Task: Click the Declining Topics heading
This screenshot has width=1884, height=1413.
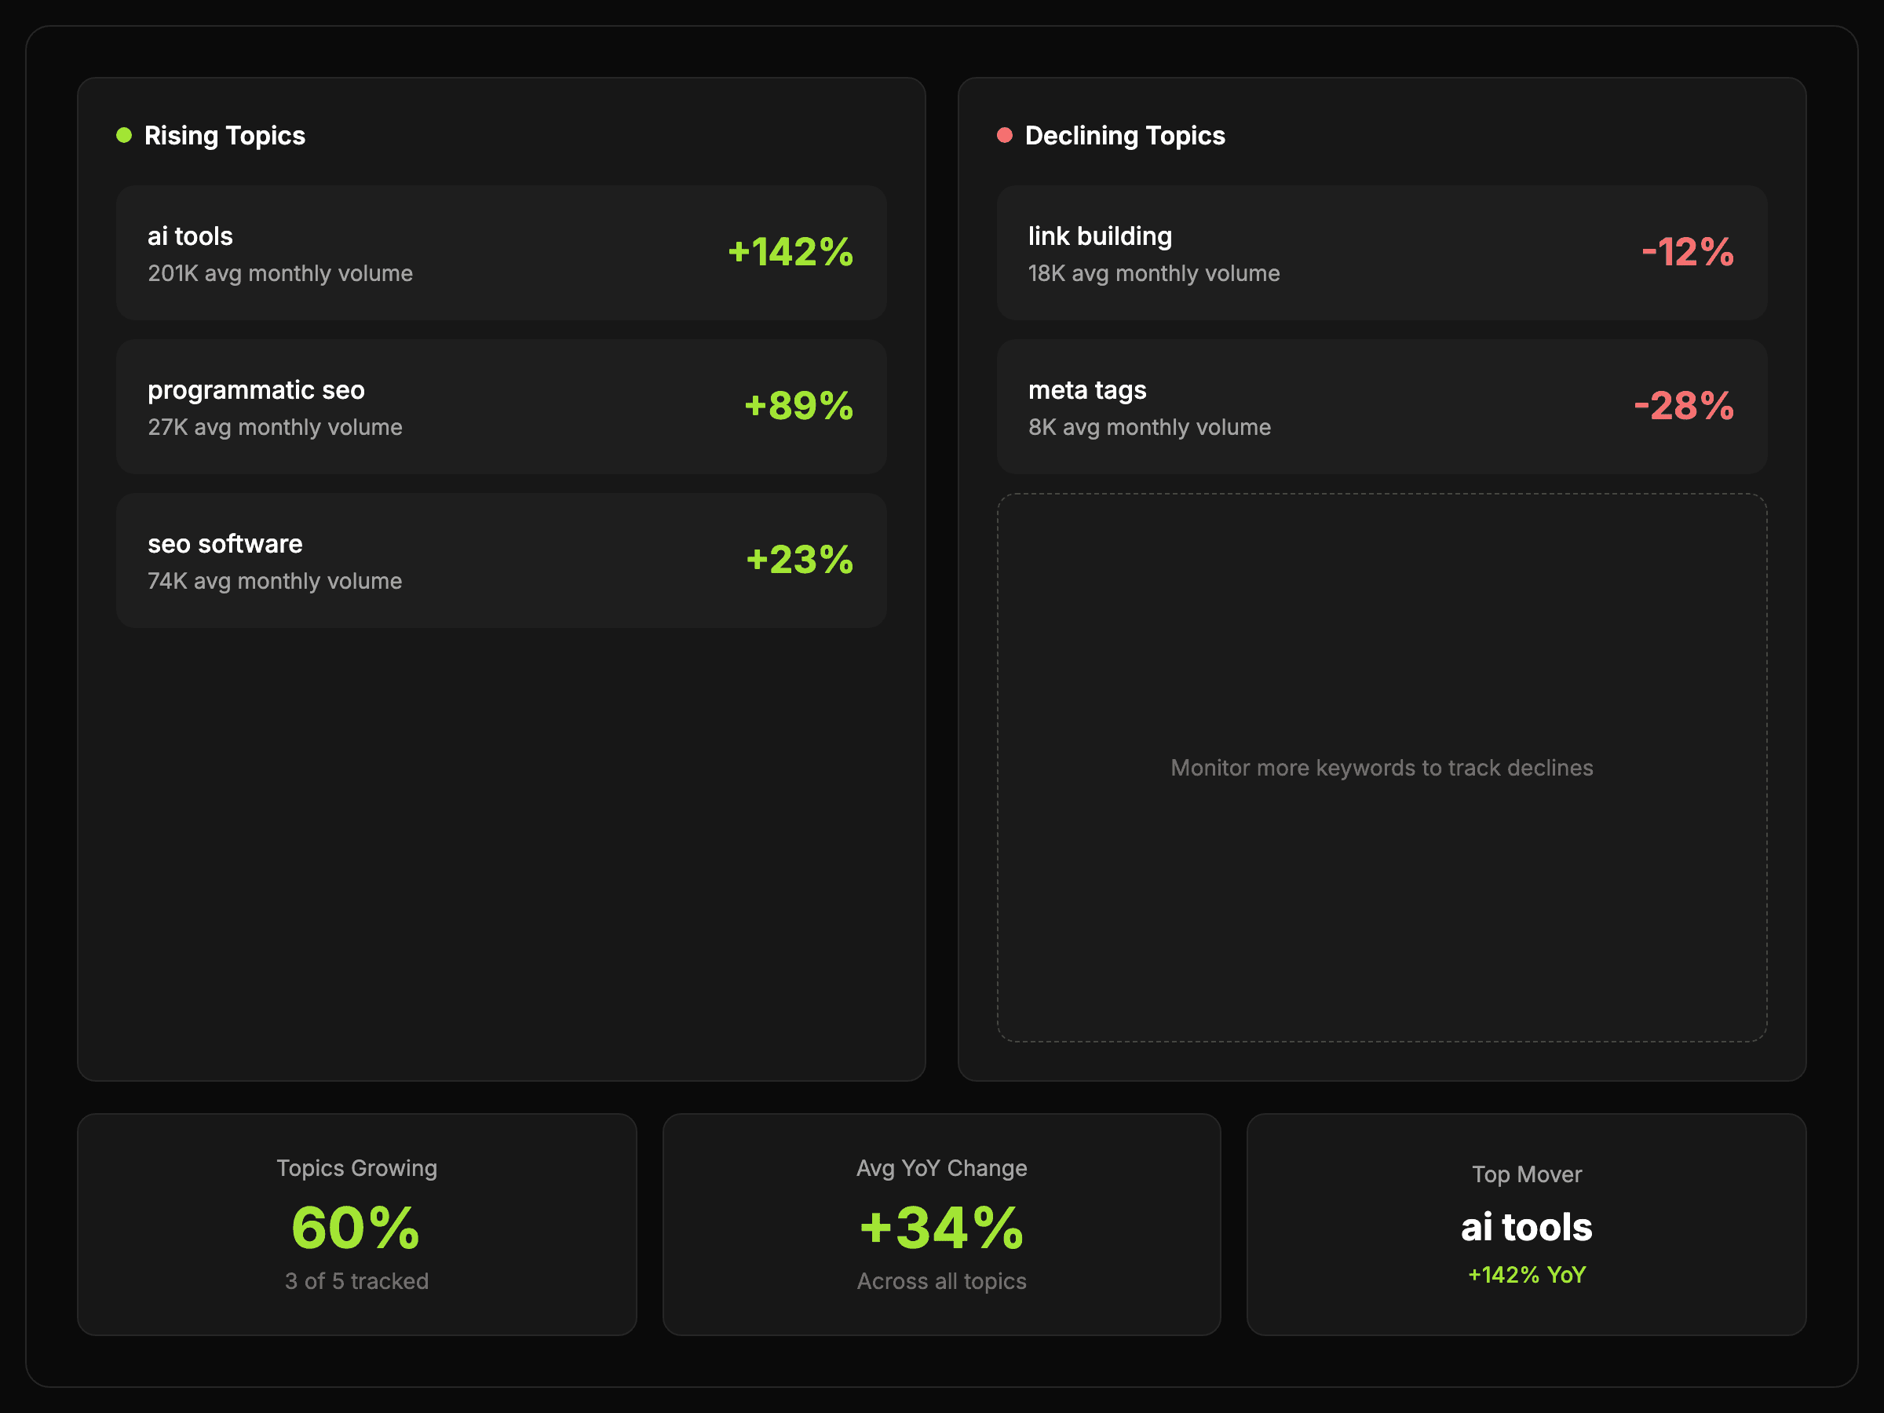Action: (x=1124, y=136)
